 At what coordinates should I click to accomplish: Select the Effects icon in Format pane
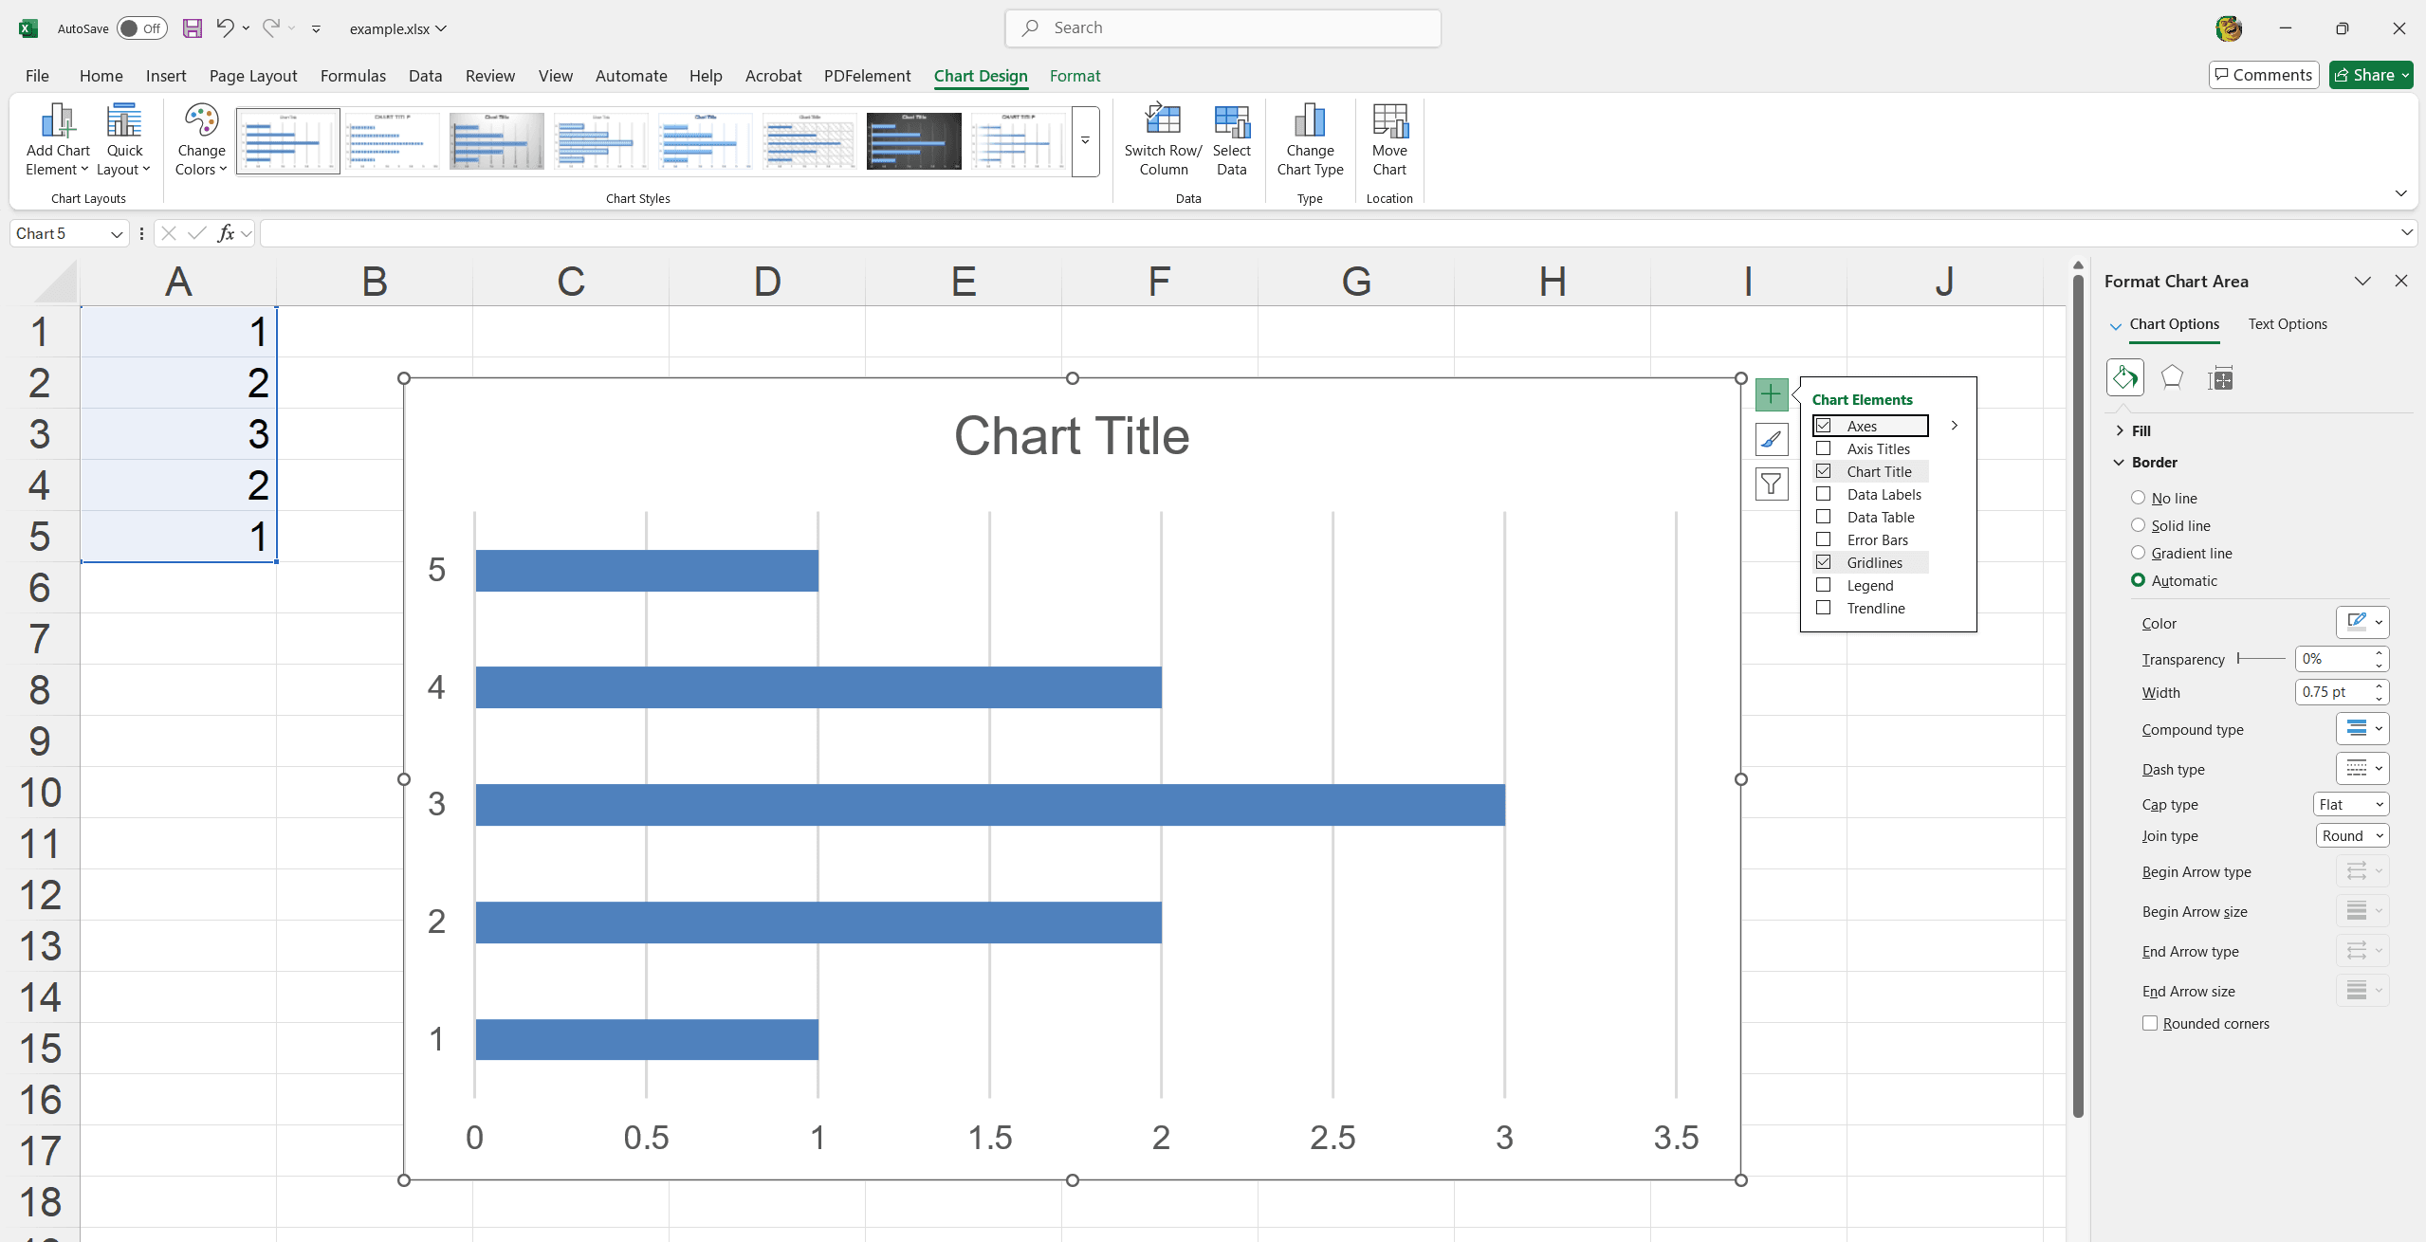2172,377
